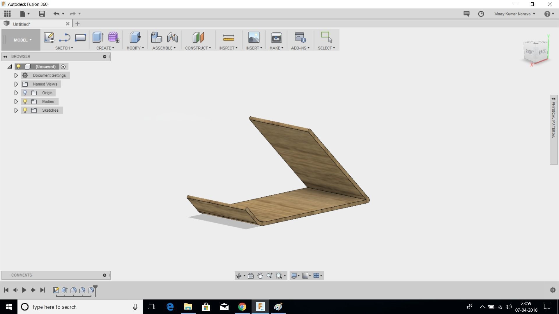559x314 pixels.
Task: Switch to the Untitled document tab
Action: [x=22, y=24]
